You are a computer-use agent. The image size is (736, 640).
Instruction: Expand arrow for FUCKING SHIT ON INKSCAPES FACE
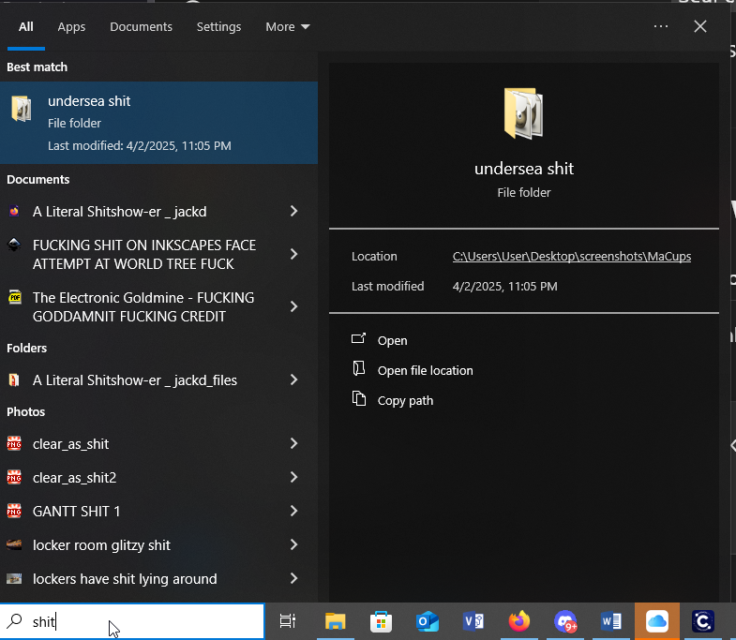point(293,254)
